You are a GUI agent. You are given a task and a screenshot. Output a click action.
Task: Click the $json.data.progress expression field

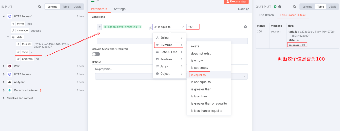(127, 27)
